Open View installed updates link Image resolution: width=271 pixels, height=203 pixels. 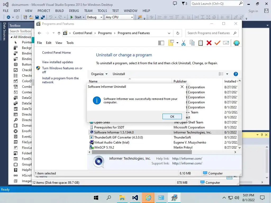tap(57, 62)
